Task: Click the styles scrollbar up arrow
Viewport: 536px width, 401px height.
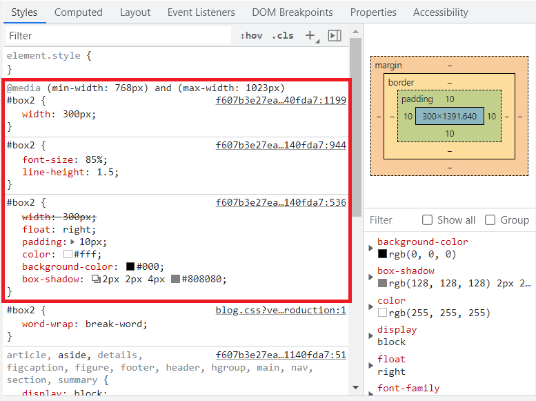Action: click(x=355, y=32)
